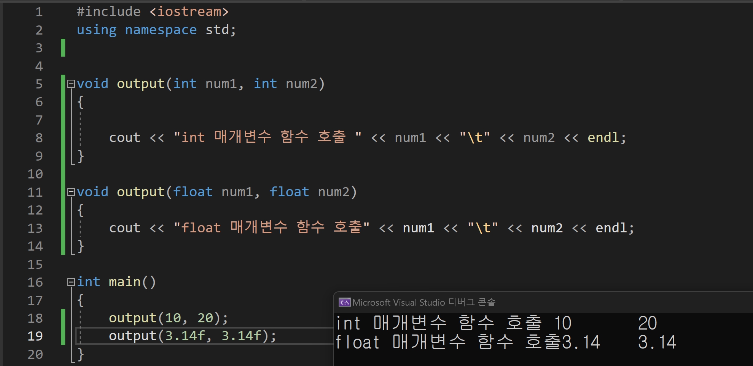The image size is (753, 366).
Task: Click the closing brace on line 20
Action: (80, 354)
